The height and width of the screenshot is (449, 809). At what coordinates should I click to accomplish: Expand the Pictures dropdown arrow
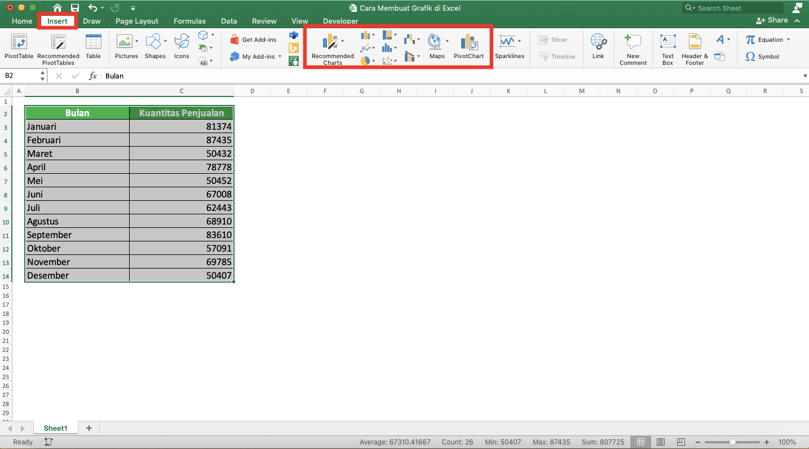click(x=136, y=41)
